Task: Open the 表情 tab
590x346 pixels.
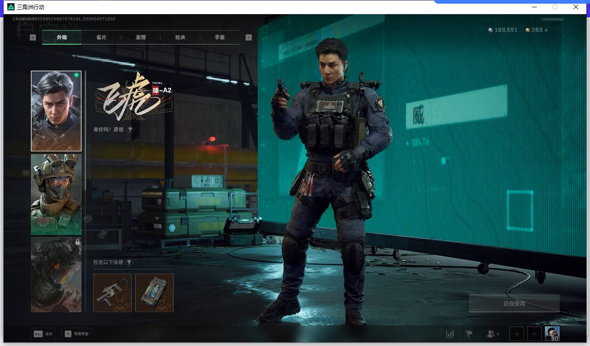Action: (141, 37)
